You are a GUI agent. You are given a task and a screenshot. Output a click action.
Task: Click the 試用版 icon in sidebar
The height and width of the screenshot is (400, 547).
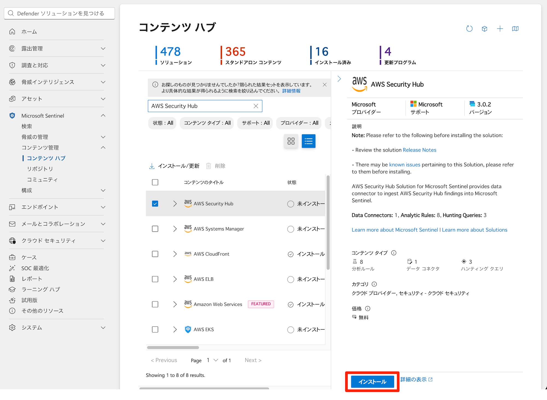point(12,300)
